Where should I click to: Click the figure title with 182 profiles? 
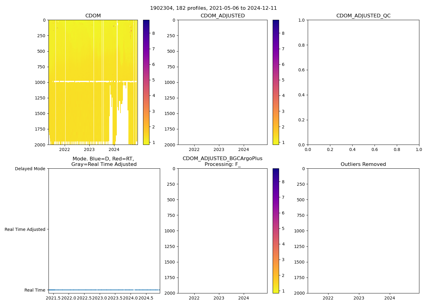(x=213, y=8)
